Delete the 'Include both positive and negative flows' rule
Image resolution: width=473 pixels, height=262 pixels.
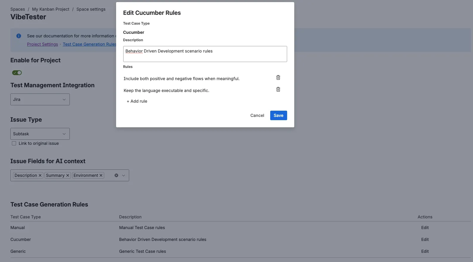click(x=278, y=77)
